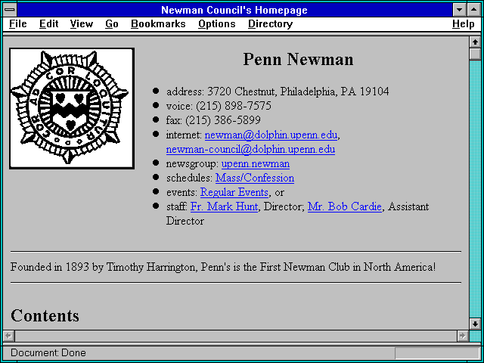The image size is (484, 363).
Task: Click the vertical scrollbar up arrow
Action: 475,42
